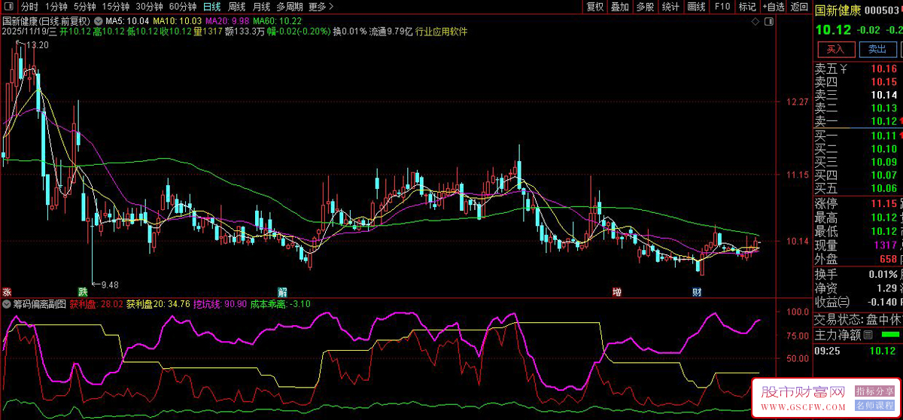Click the 标记 mark button
903x420 pixels.
tap(748, 7)
